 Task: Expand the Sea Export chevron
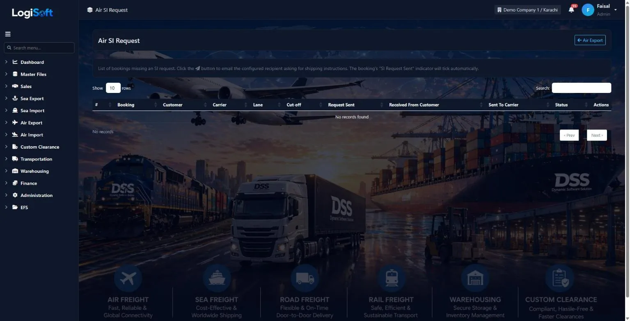(6, 98)
